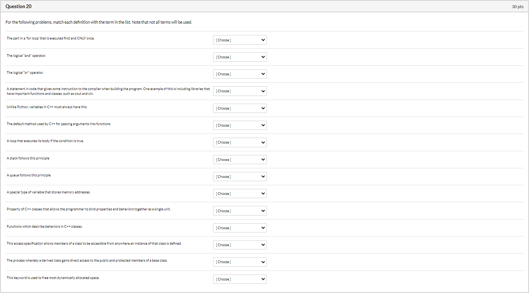Open the dropdown for the compiler instruction statement
This screenshot has width=529, height=293.
(240, 91)
